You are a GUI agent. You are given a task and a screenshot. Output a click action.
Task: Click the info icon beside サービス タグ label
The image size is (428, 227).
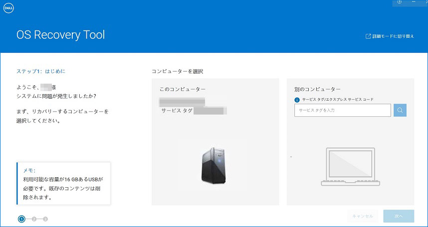[297, 100]
